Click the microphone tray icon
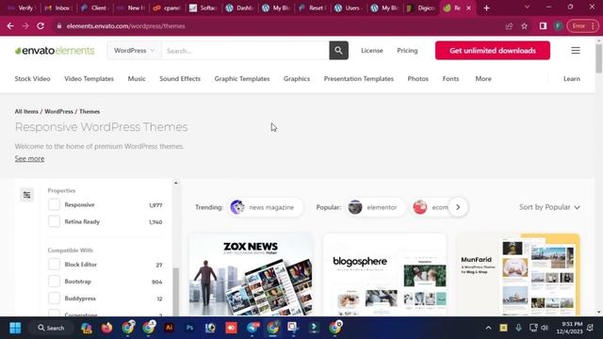 (x=518, y=328)
